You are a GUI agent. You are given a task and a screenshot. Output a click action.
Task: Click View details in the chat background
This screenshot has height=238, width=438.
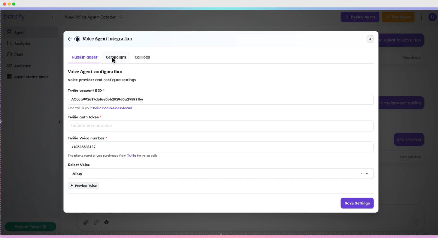click(411, 58)
